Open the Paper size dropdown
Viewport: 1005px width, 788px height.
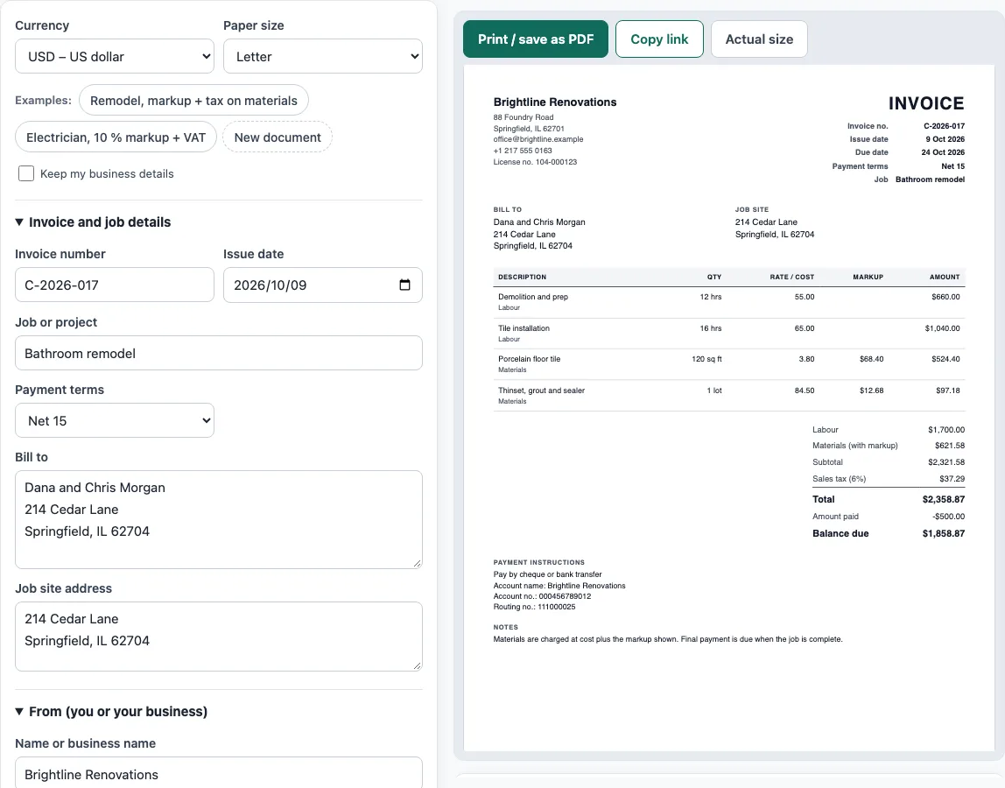pyautogui.click(x=323, y=56)
